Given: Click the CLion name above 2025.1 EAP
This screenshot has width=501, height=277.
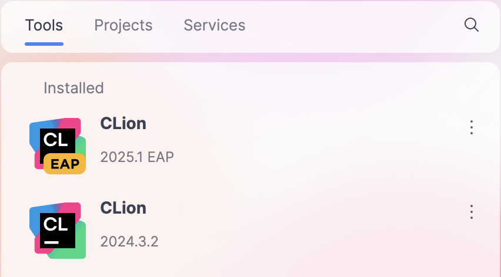Looking at the screenshot, I should [123, 123].
